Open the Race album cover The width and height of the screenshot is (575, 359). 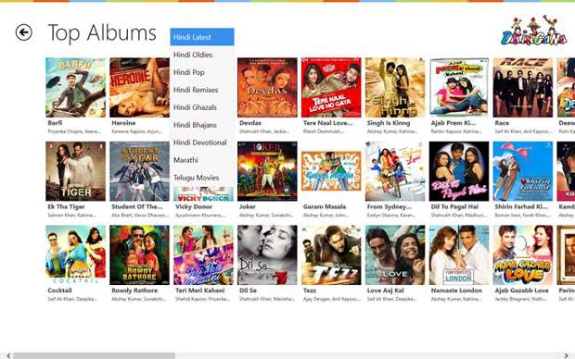click(523, 88)
